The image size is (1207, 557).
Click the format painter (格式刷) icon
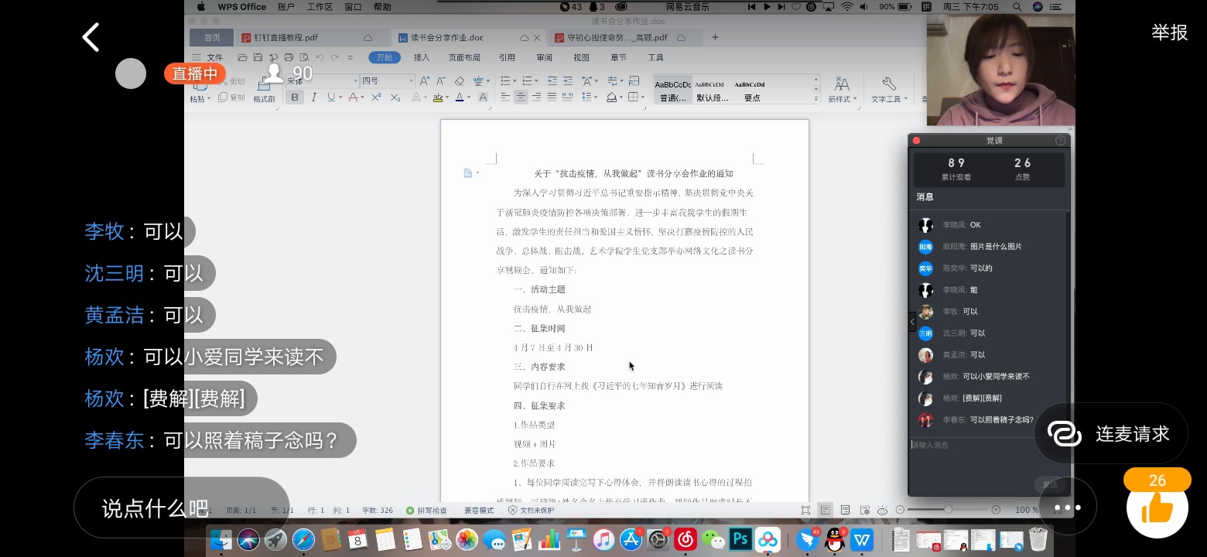pyautogui.click(x=264, y=89)
